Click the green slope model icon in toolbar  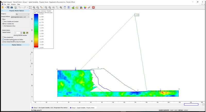coord(73,7)
